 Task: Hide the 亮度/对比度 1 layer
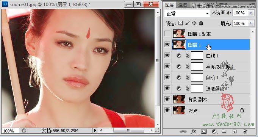tap(167, 66)
